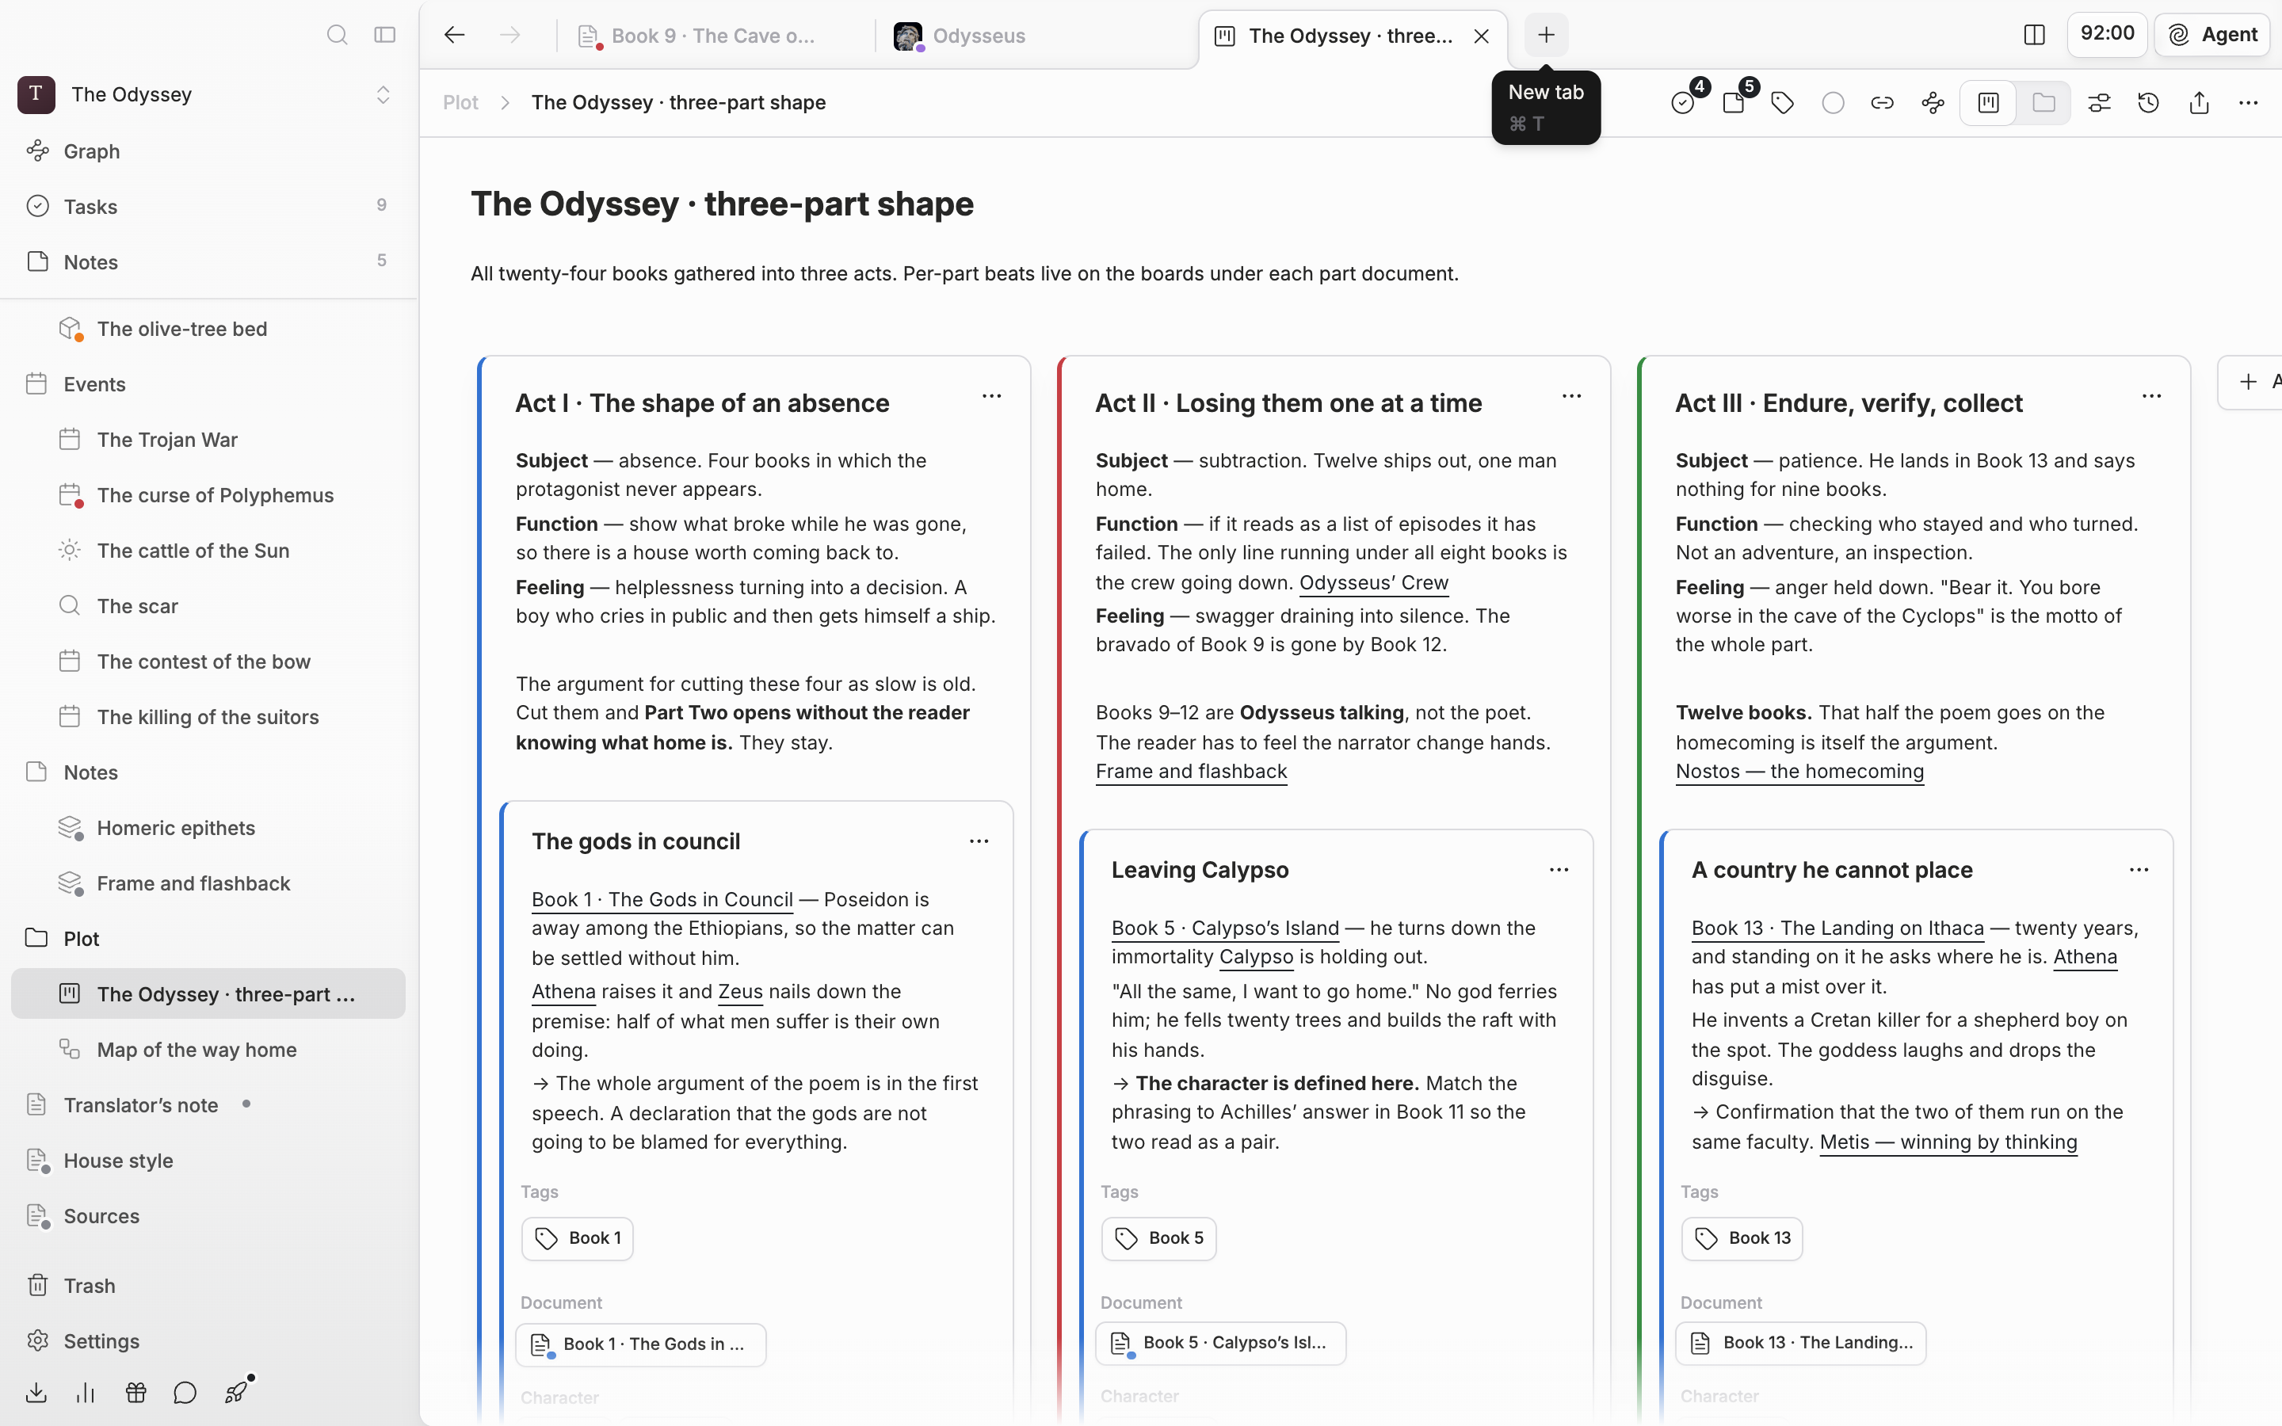The height and width of the screenshot is (1426, 2282).
Task: Open Book 1 · The Gods in Council link
Action: [662, 900]
